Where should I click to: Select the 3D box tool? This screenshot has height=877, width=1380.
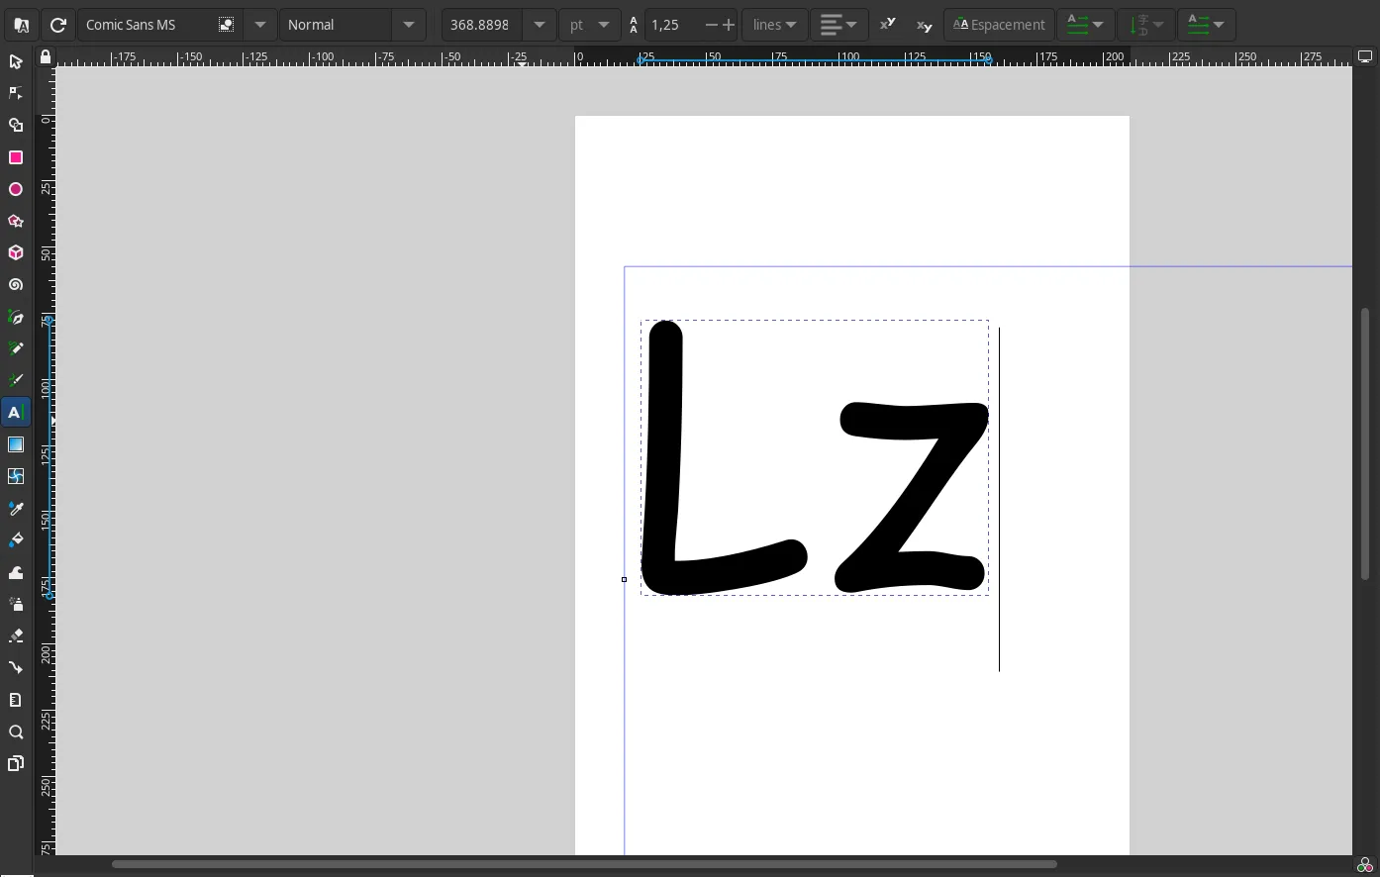coord(16,253)
